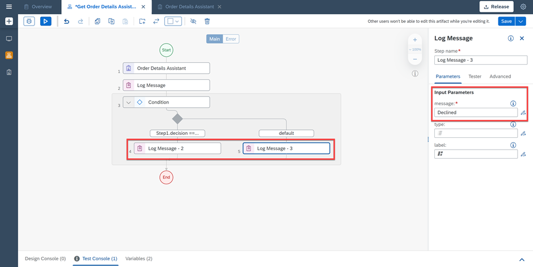Click the default branch label
The height and width of the screenshot is (267, 533).
pyautogui.click(x=286, y=133)
